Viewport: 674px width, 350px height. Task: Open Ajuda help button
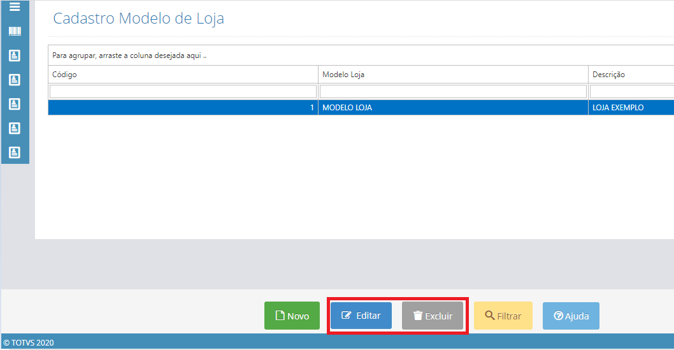point(571,316)
